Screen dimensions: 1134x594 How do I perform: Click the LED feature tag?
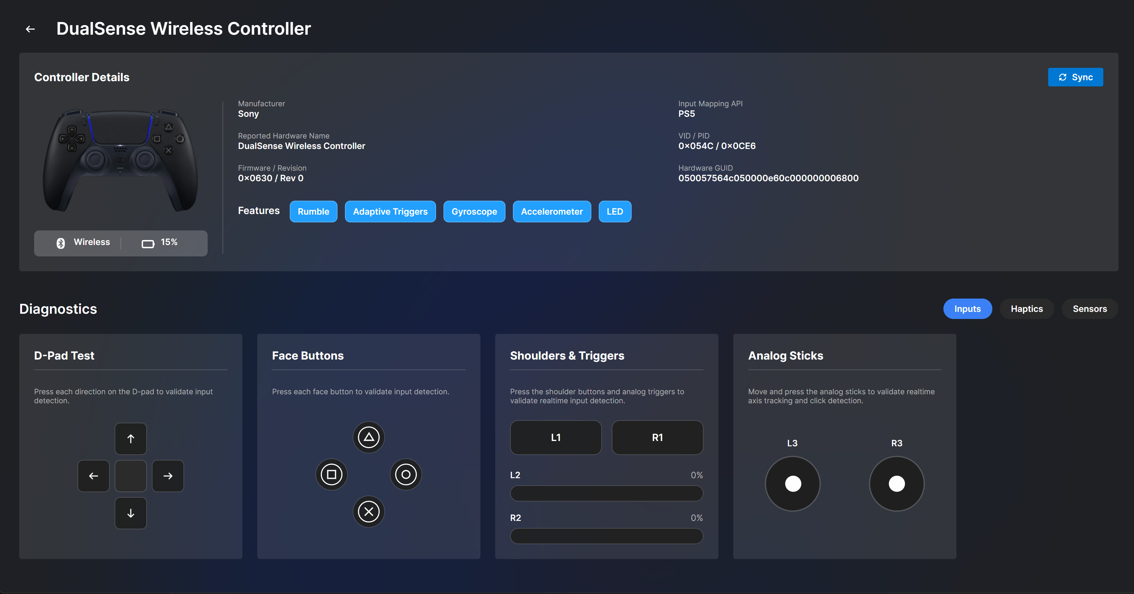click(615, 212)
